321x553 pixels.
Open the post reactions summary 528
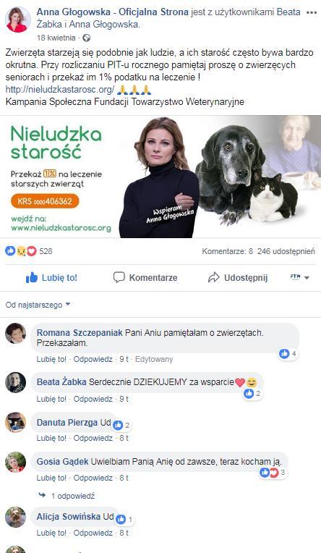pyautogui.click(x=28, y=251)
